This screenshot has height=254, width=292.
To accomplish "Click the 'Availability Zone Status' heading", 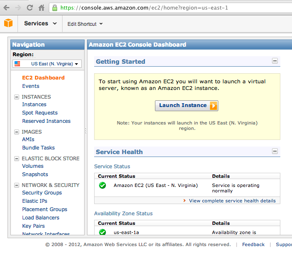I will point(123,214).
